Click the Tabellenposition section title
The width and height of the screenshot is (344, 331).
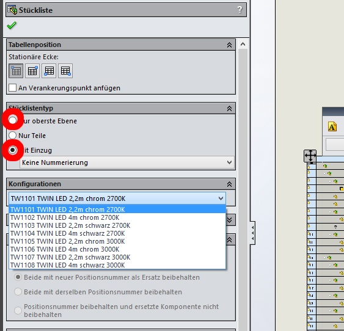tap(35, 45)
